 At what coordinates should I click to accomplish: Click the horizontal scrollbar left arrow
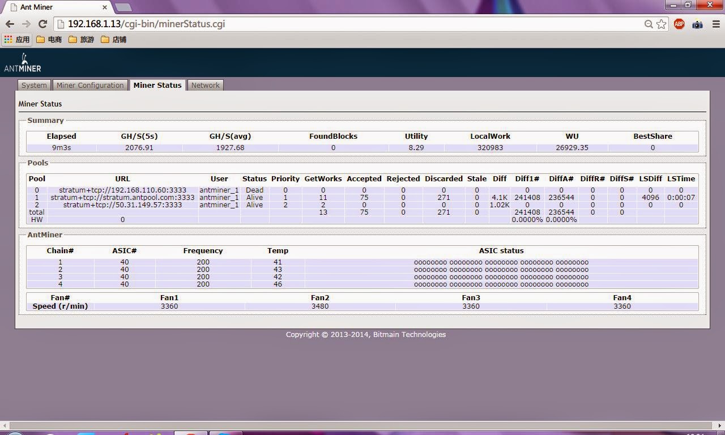click(5, 425)
